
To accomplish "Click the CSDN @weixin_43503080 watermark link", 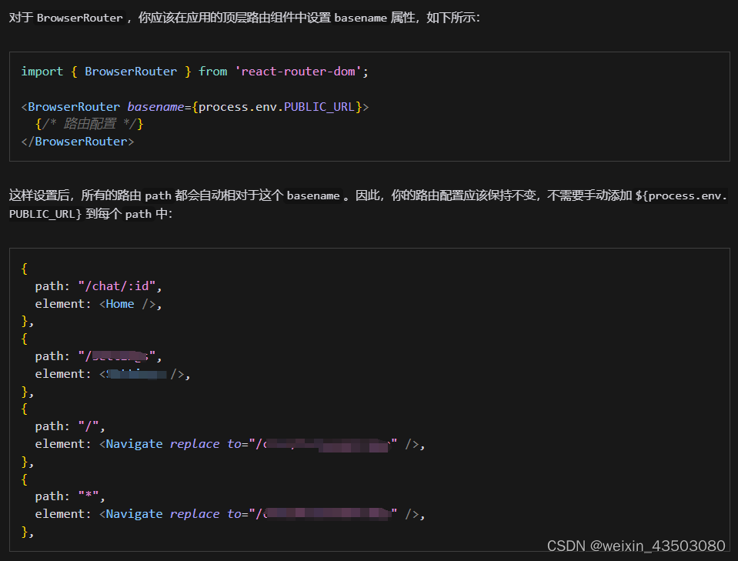I will 636,546.
